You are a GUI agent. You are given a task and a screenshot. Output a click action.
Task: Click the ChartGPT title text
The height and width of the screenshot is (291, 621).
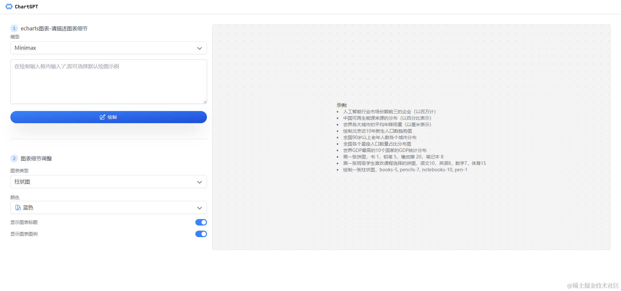coord(27,7)
